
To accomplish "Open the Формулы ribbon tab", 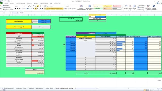I will coord(29,3).
